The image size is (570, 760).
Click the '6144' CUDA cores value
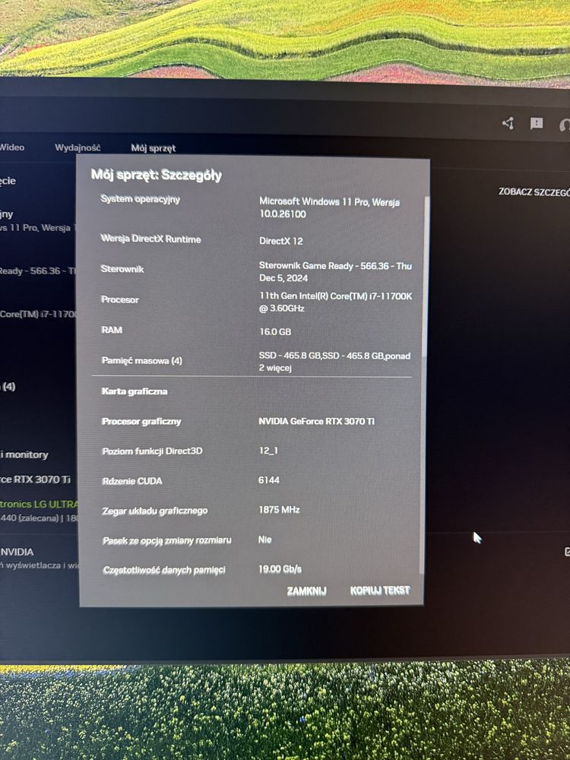269,480
